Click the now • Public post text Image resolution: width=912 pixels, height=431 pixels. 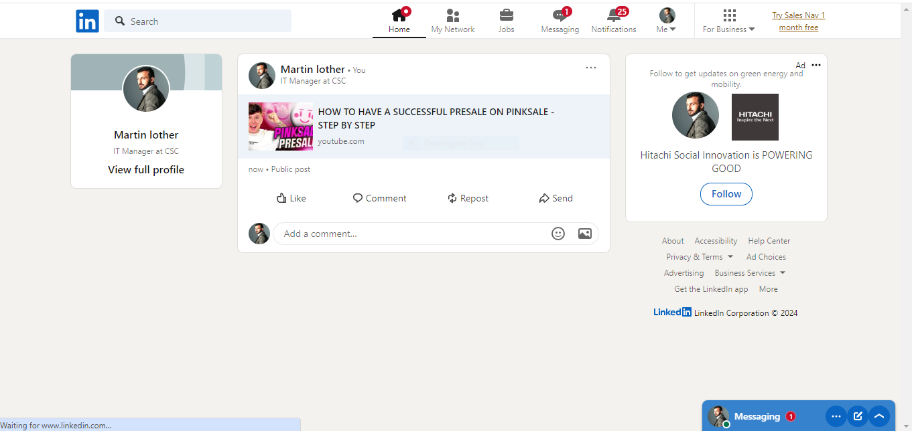tap(279, 169)
